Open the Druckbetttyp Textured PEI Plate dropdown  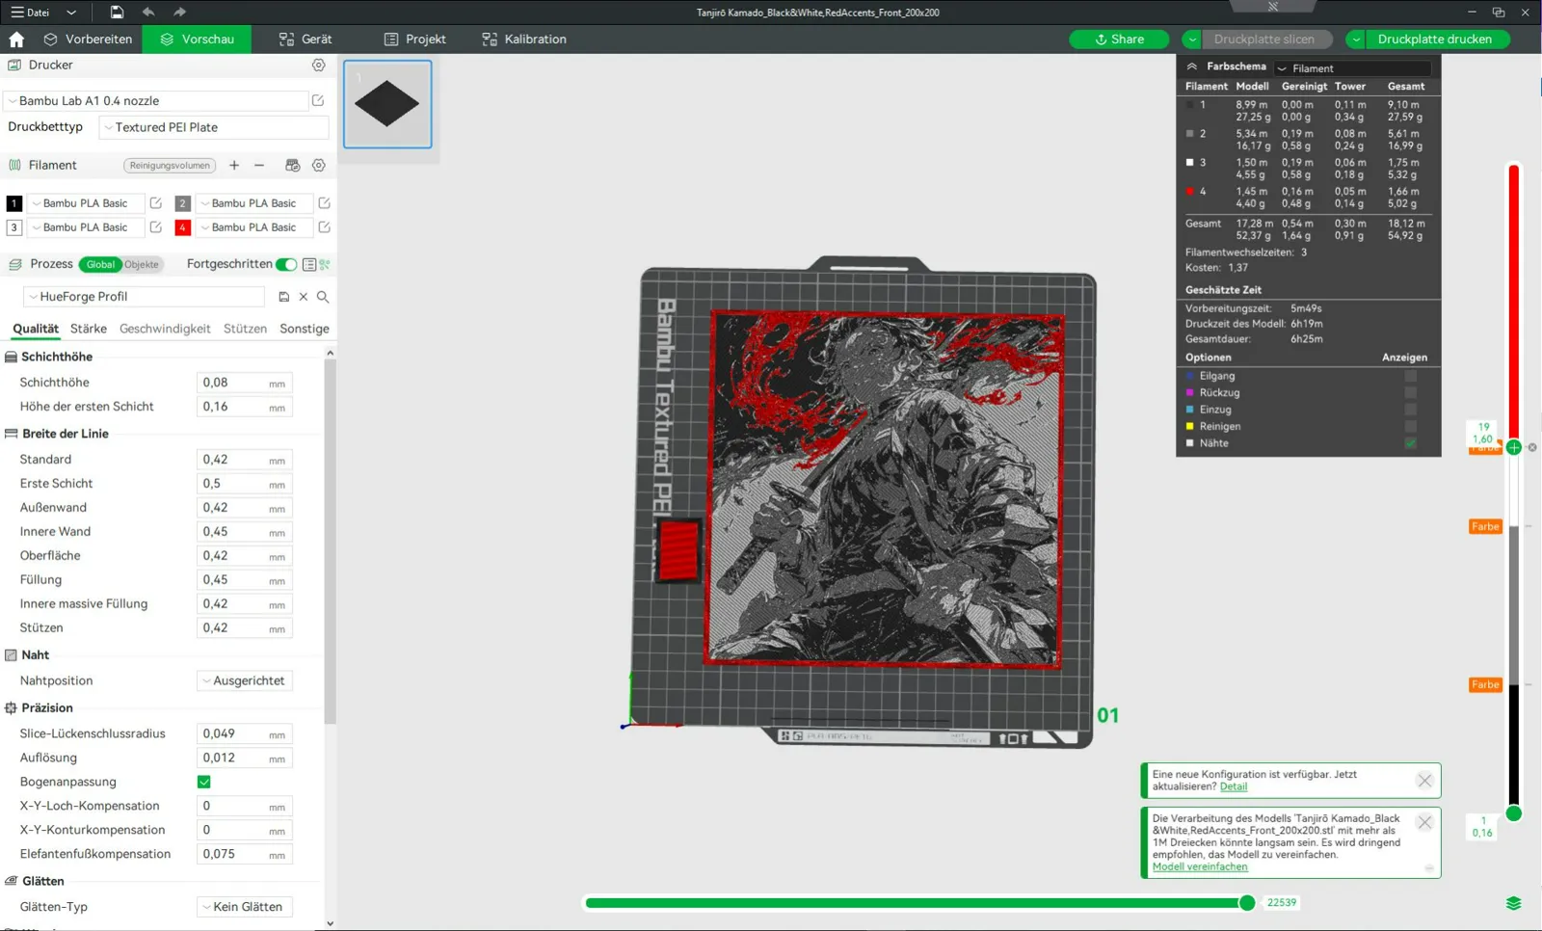(x=214, y=127)
